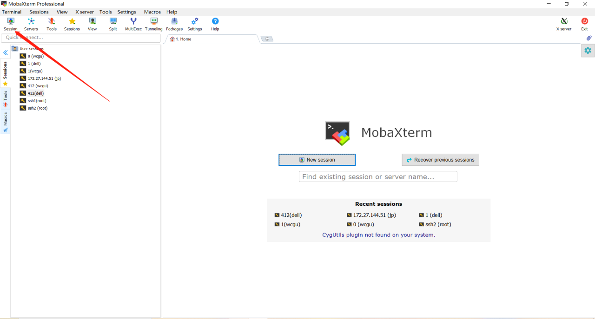The height and width of the screenshot is (319, 595).
Task: Click the Split toolbar icon
Action: 113,24
